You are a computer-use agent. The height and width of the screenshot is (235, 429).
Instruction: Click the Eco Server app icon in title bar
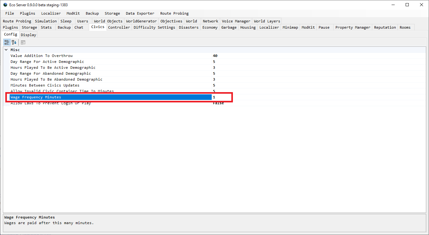click(x=5, y=5)
